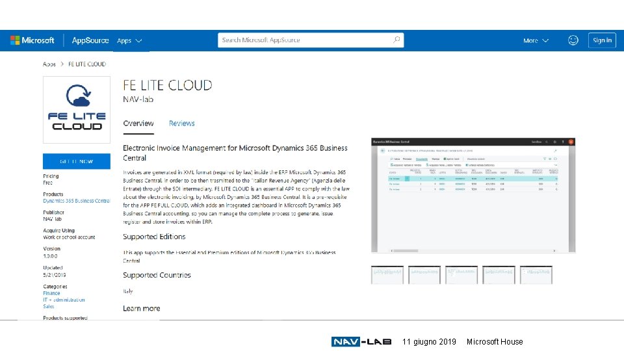Click the NAV-lab publisher name under title
This screenshot has width=624, height=351.
click(138, 99)
